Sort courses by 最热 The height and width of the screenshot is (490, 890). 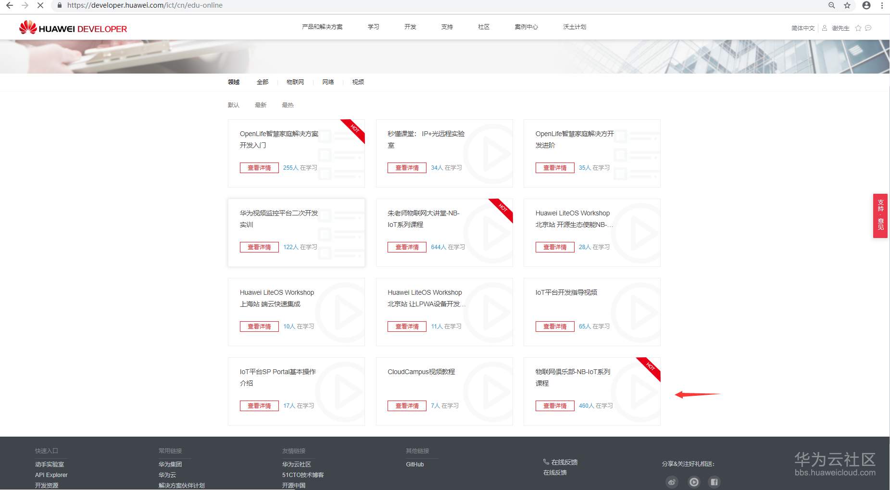pyautogui.click(x=288, y=105)
